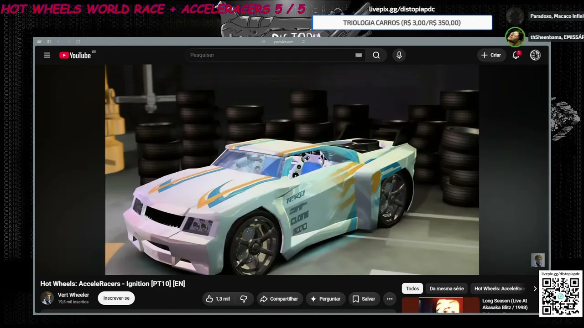Open the notifications bell
The width and height of the screenshot is (584, 328).
point(516,55)
